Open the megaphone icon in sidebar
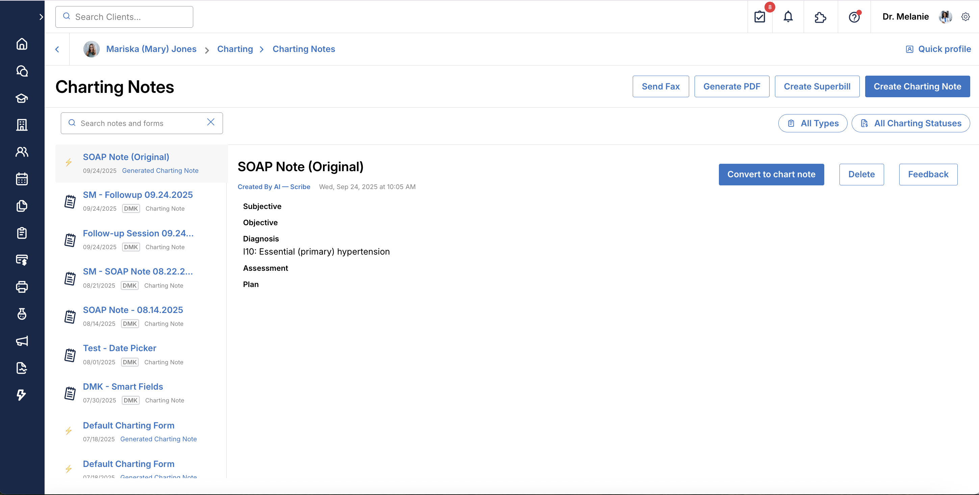Screen dimensions: 979x495 coord(22,341)
